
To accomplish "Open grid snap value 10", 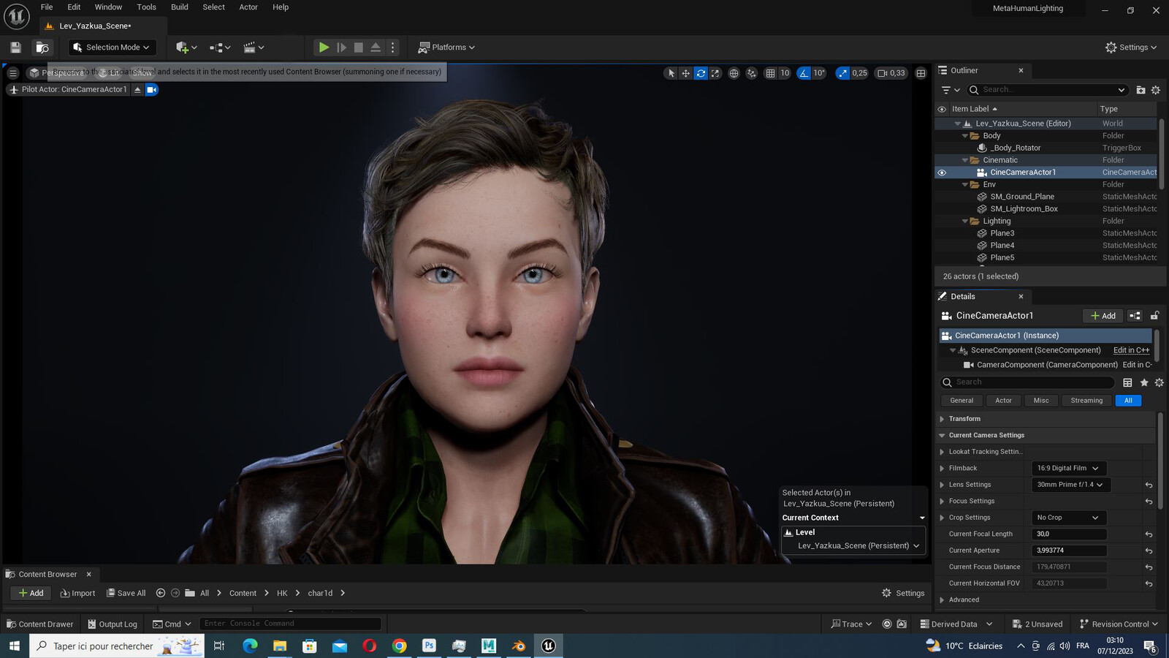I will coord(785,73).
